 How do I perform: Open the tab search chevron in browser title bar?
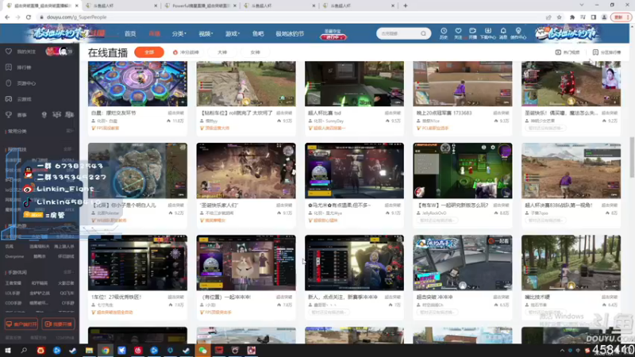[x=582, y=6]
